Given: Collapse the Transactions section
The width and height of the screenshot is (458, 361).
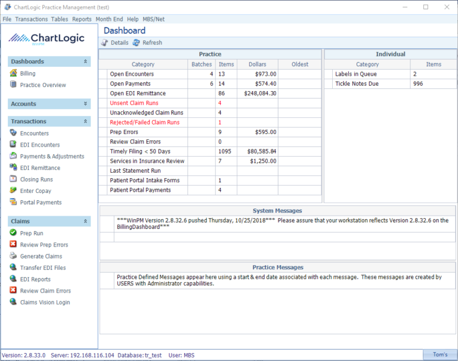Looking at the screenshot, I should pos(85,121).
